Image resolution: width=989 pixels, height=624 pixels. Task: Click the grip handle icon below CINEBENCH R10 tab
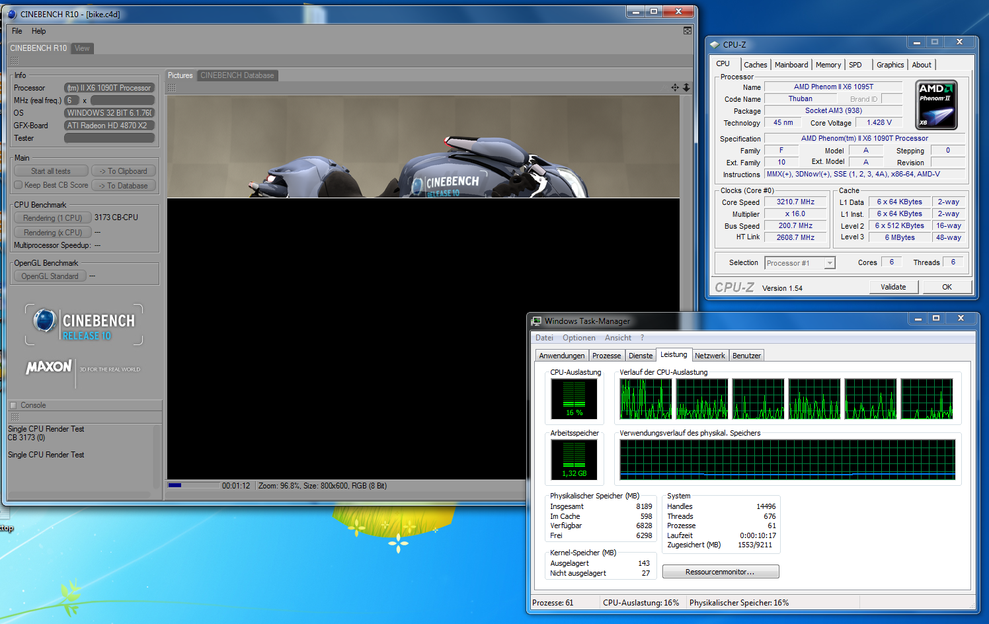pyautogui.click(x=14, y=61)
